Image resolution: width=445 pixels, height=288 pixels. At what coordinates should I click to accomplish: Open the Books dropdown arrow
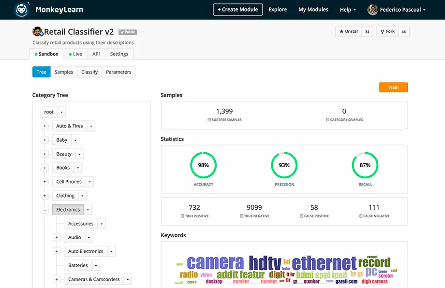(78, 168)
